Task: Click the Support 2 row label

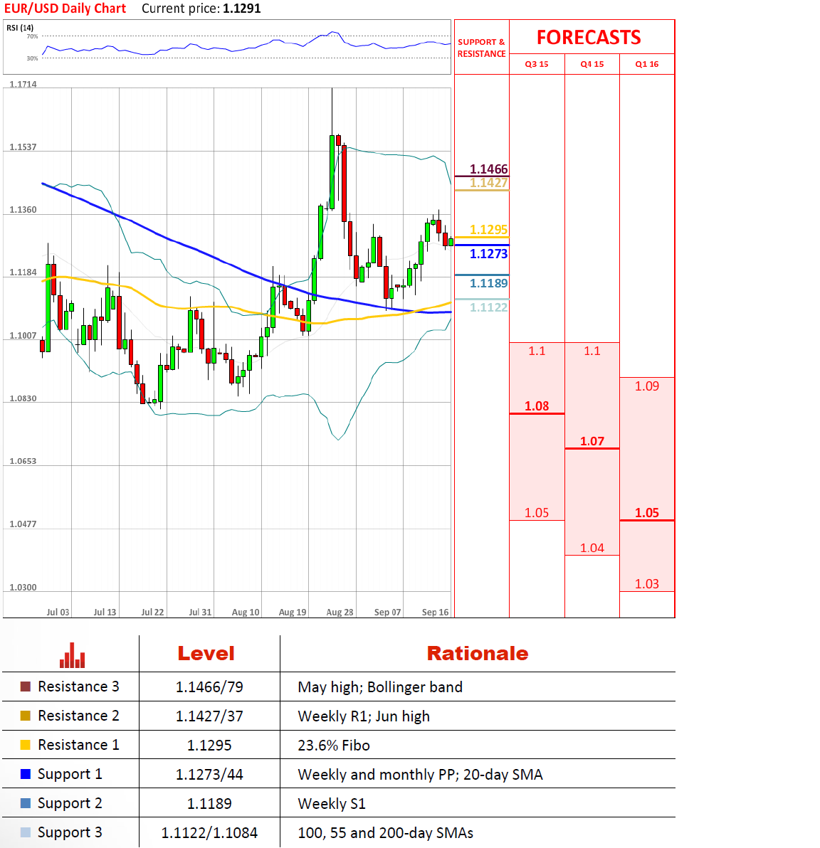Action: coord(70,804)
